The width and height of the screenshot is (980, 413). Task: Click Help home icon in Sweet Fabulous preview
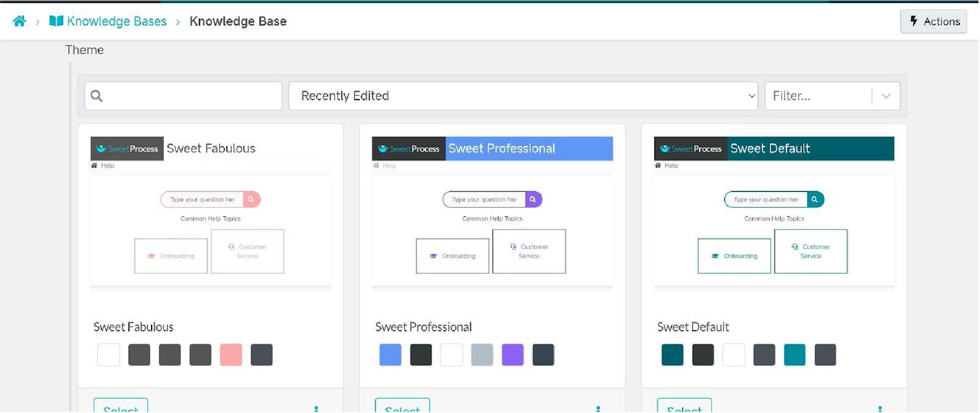click(x=94, y=166)
